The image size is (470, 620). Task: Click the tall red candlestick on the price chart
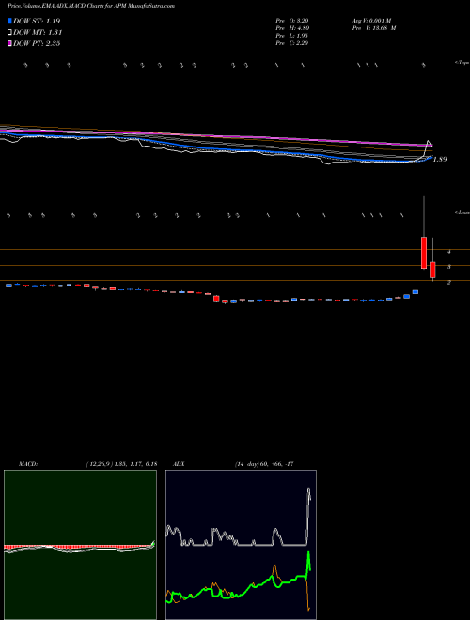tap(424, 253)
